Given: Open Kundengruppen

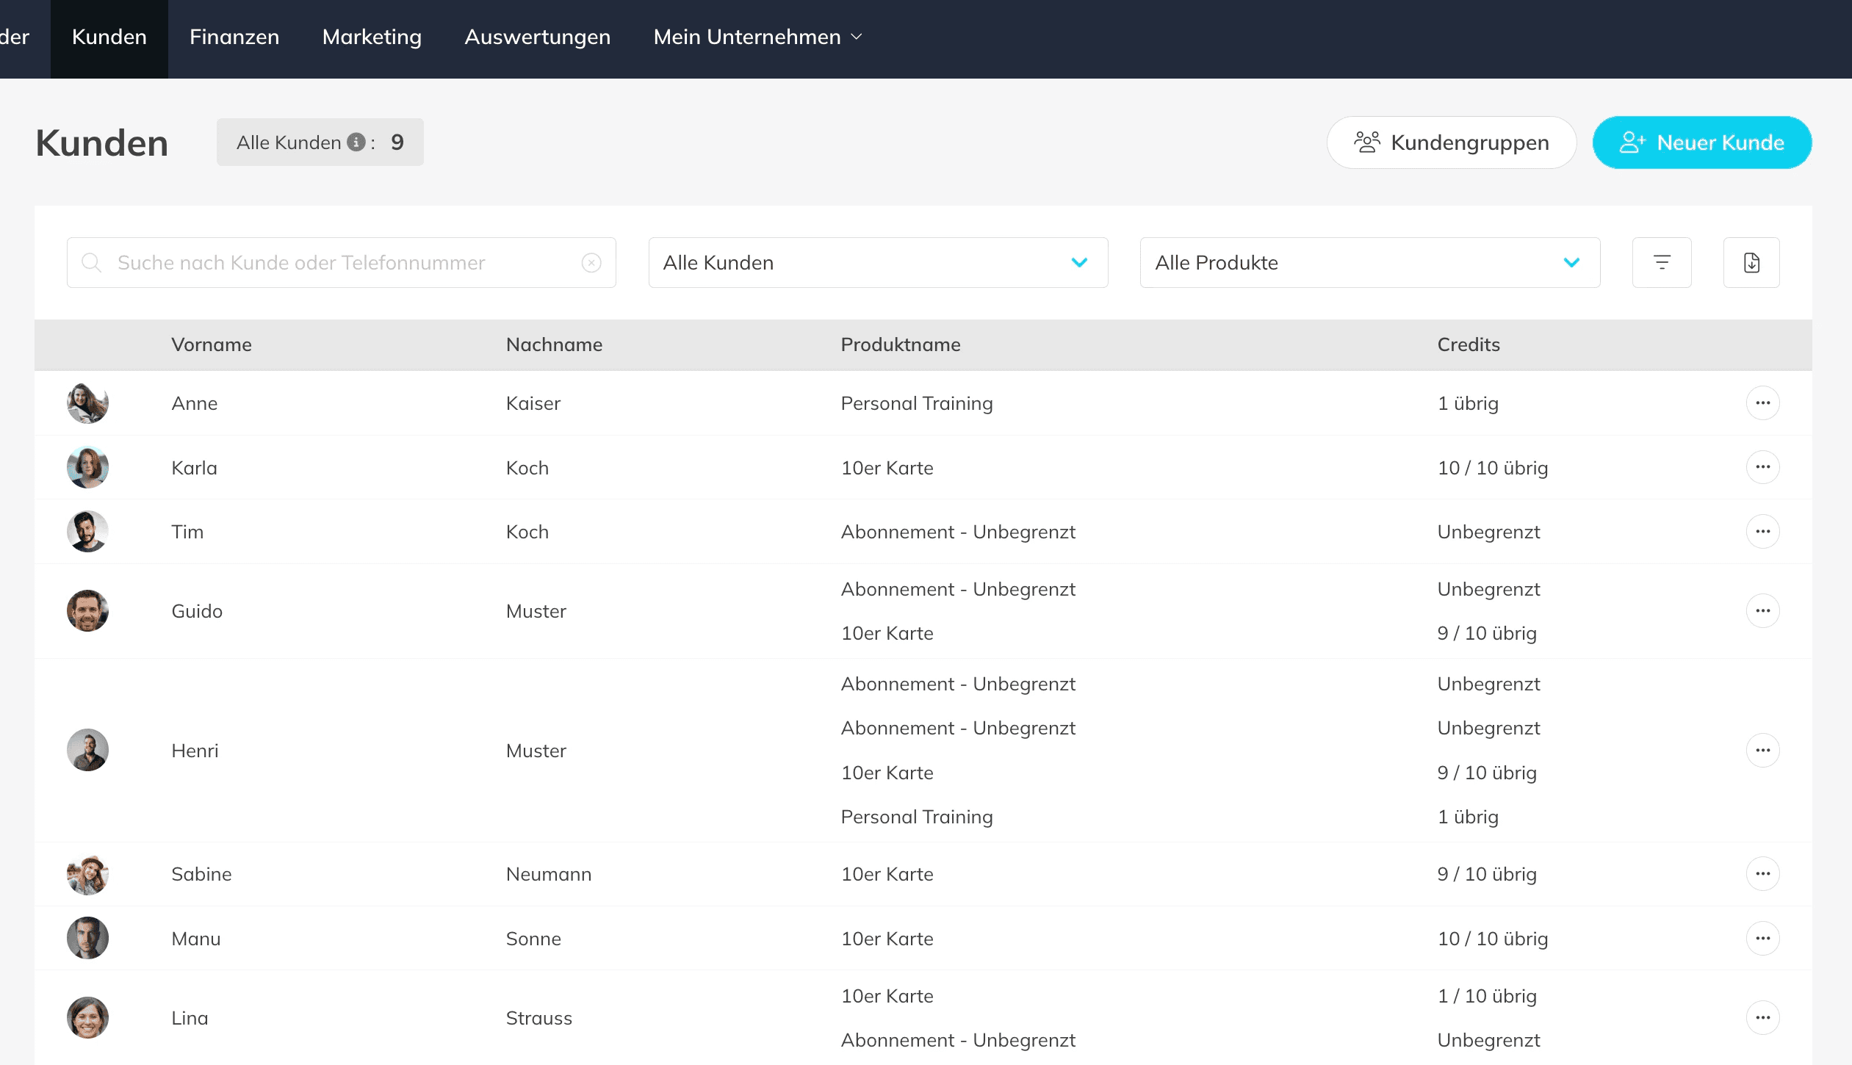Looking at the screenshot, I should pos(1451,142).
